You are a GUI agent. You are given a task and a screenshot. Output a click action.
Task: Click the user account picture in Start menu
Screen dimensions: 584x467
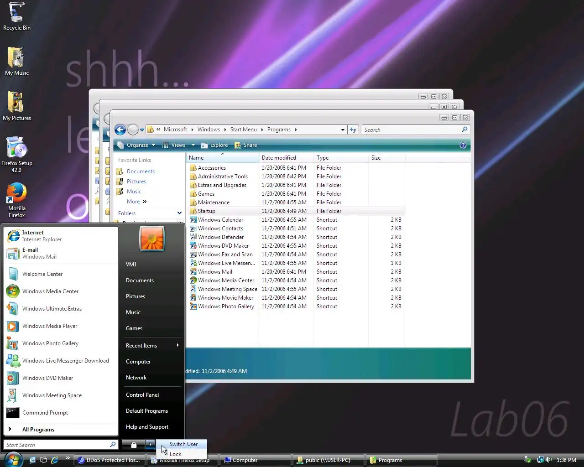point(152,239)
